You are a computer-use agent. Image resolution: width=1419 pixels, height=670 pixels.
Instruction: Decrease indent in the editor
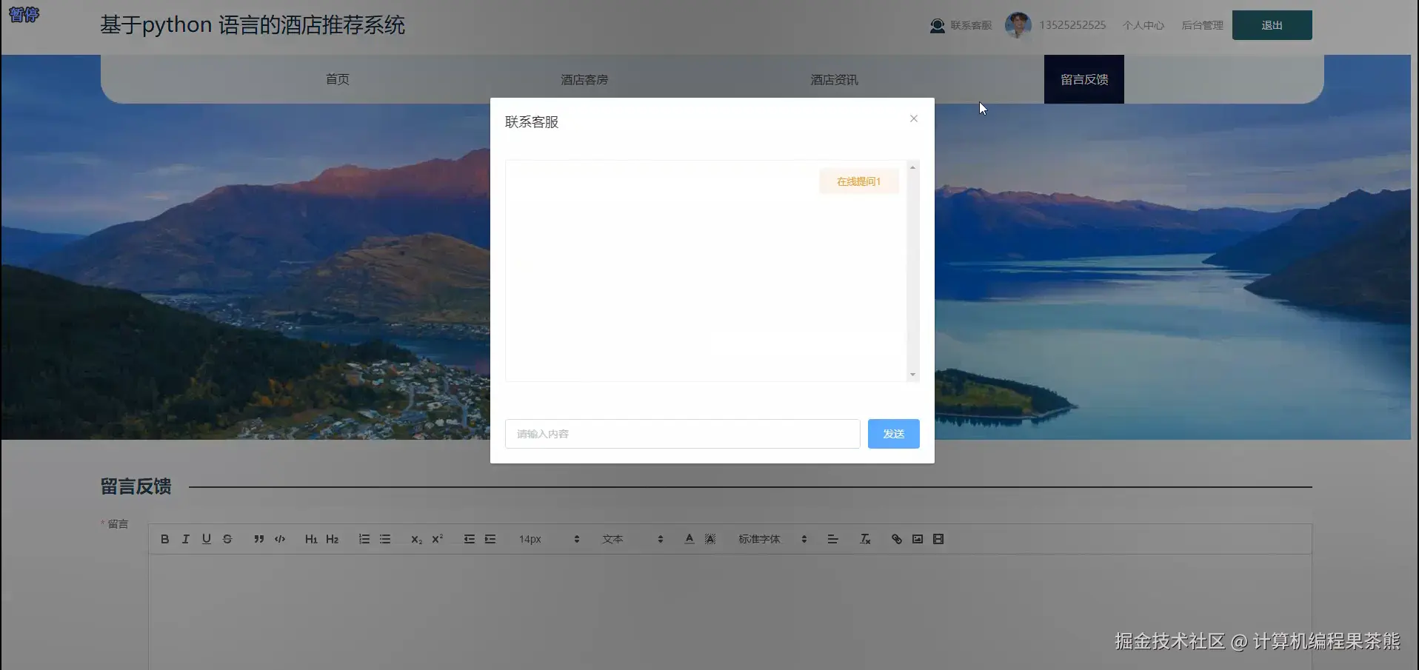[x=470, y=539]
